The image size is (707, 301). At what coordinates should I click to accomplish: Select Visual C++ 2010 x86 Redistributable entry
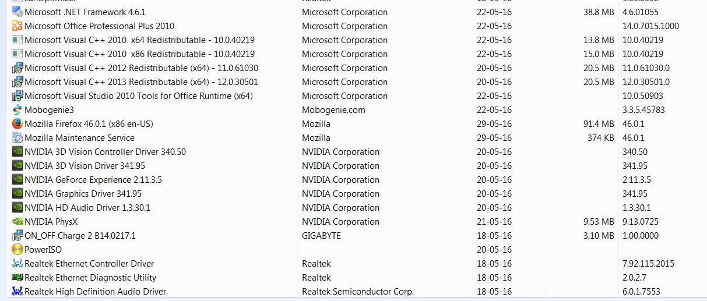click(x=139, y=54)
